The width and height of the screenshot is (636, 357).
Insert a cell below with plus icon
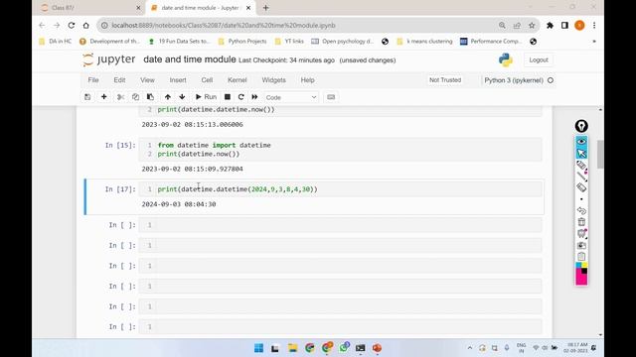[x=103, y=97]
